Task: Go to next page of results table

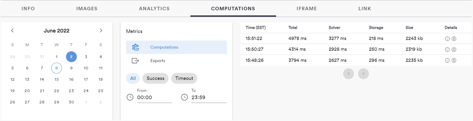Action: pos(363,74)
